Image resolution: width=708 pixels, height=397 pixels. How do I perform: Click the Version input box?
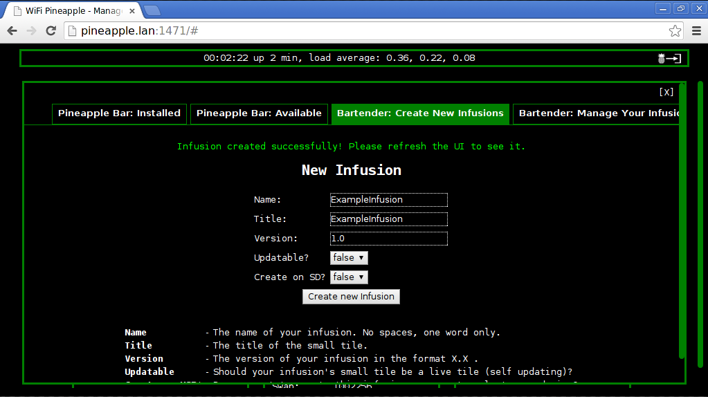coord(388,239)
